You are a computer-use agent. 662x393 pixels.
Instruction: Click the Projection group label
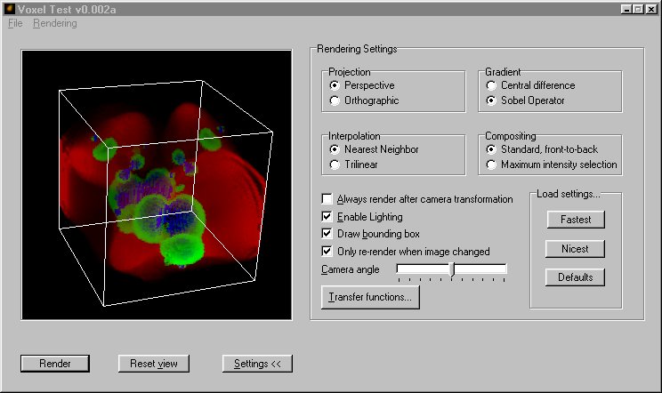[349, 72]
